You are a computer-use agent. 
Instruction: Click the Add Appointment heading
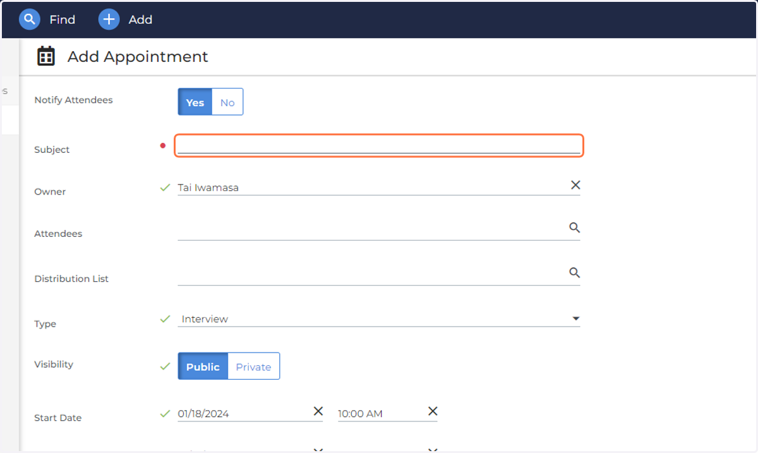138,56
